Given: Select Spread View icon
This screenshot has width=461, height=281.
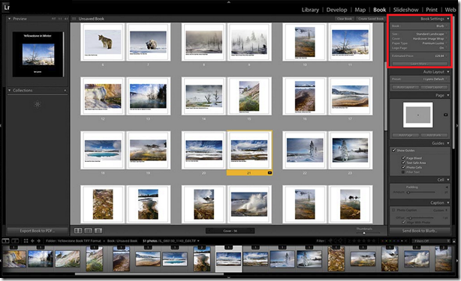Looking at the screenshot, I should pyautogui.click(x=88, y=231).
